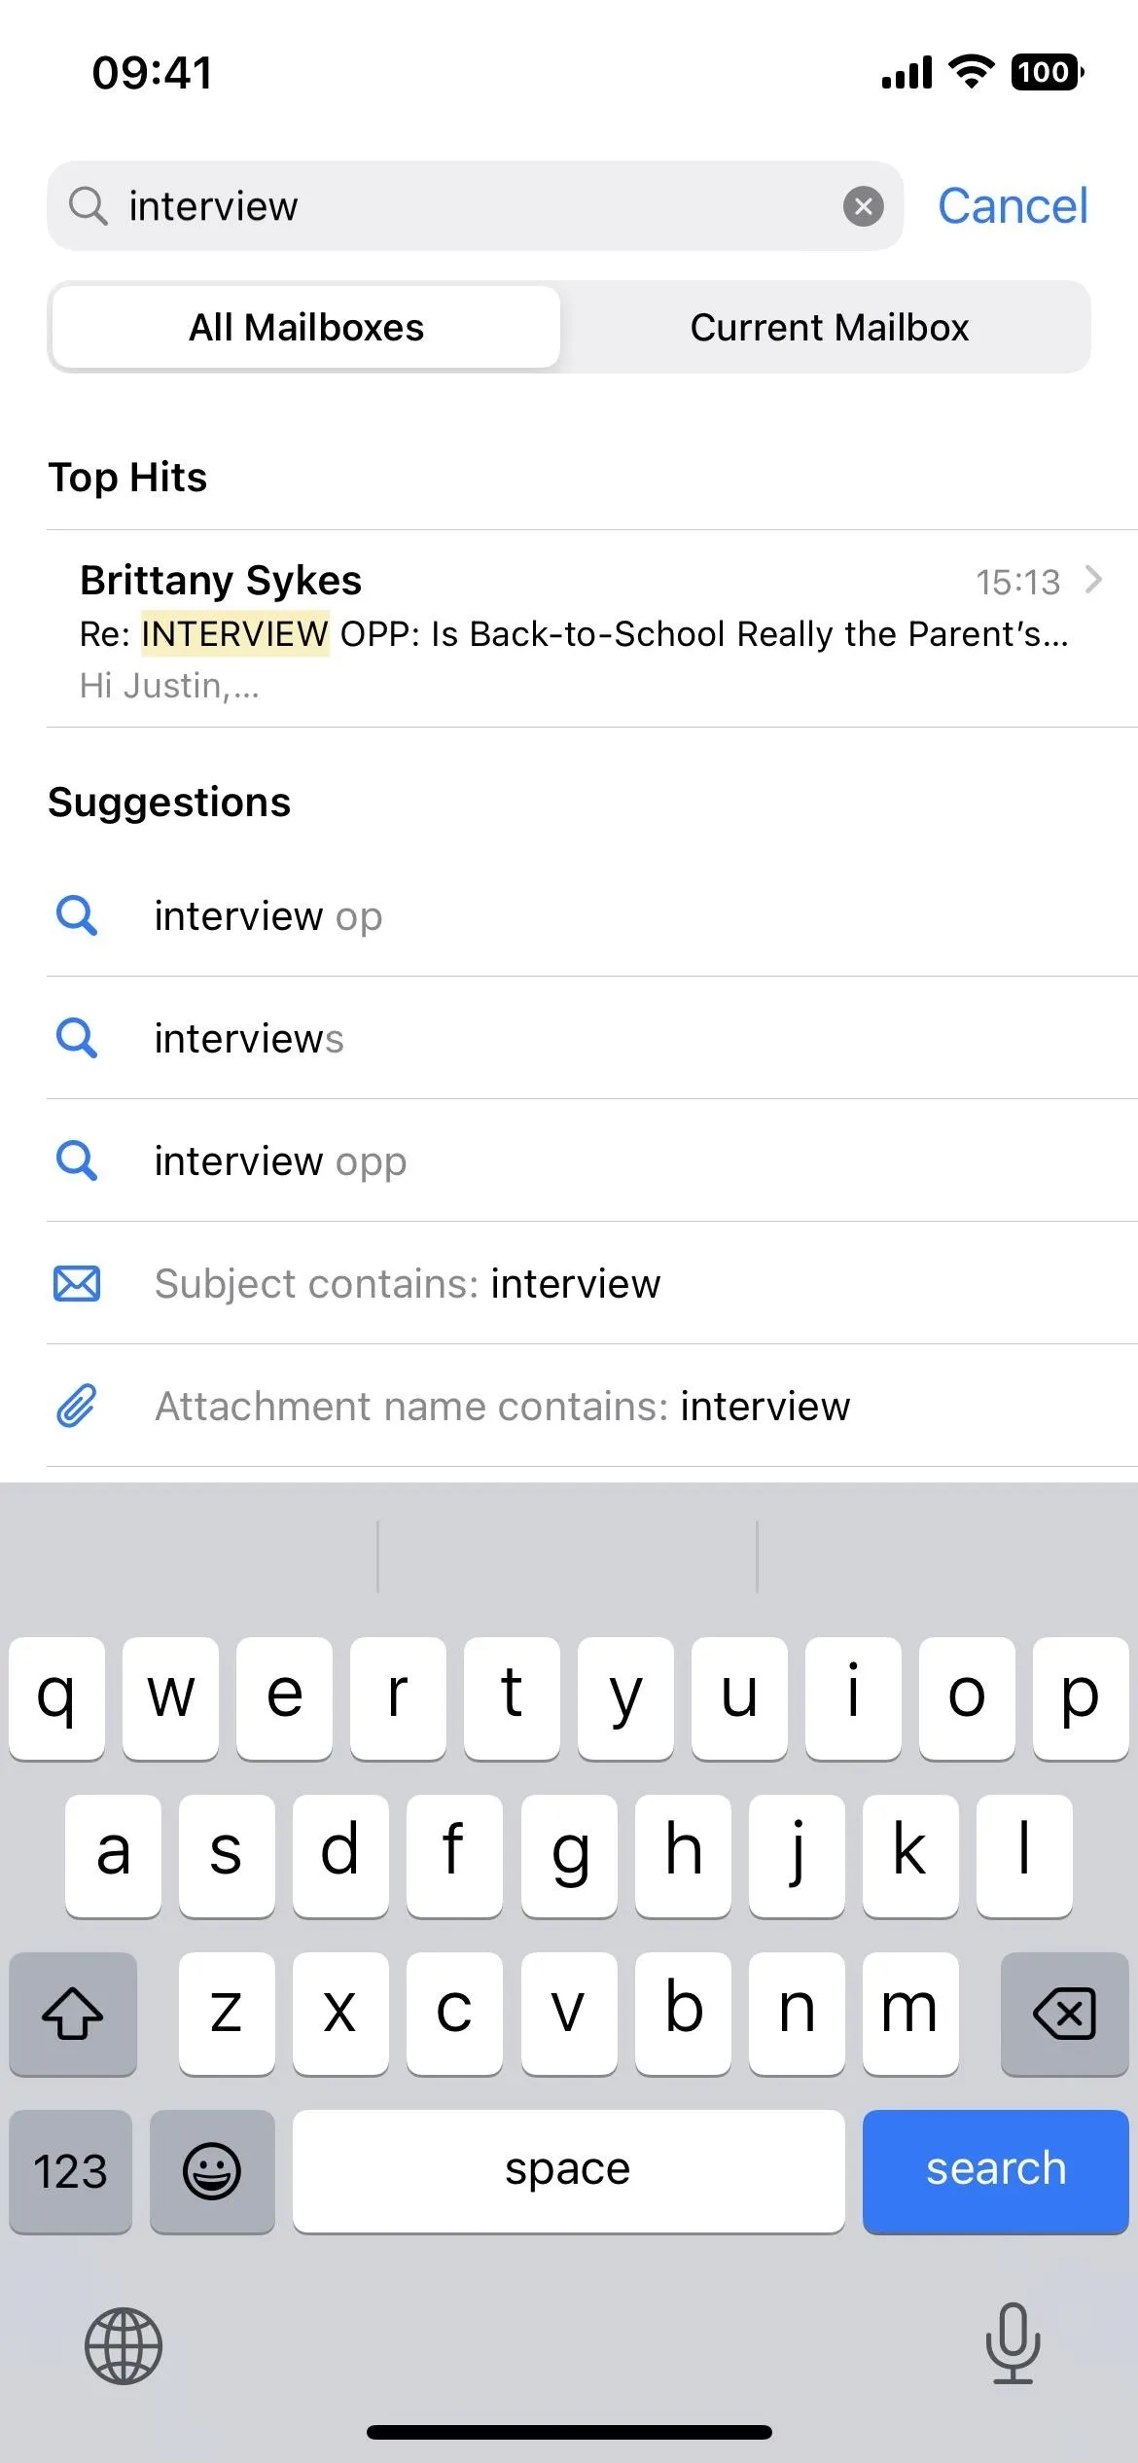This screenshot has width=1138, height=2463.
Task: Clear the search field with the X icon
Action: pos(863,206)
